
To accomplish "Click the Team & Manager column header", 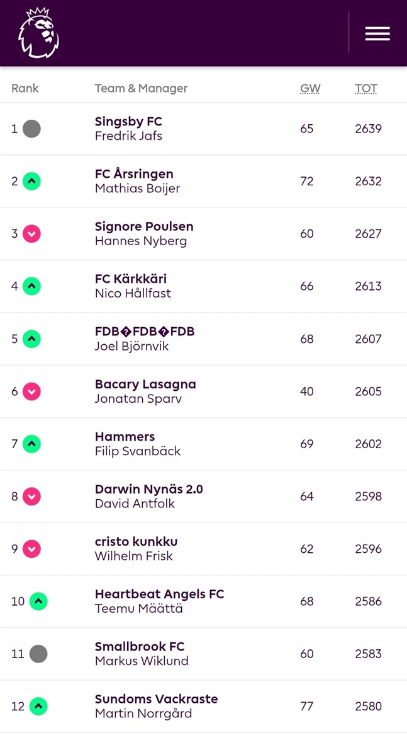I will click(x=141, y=88).
